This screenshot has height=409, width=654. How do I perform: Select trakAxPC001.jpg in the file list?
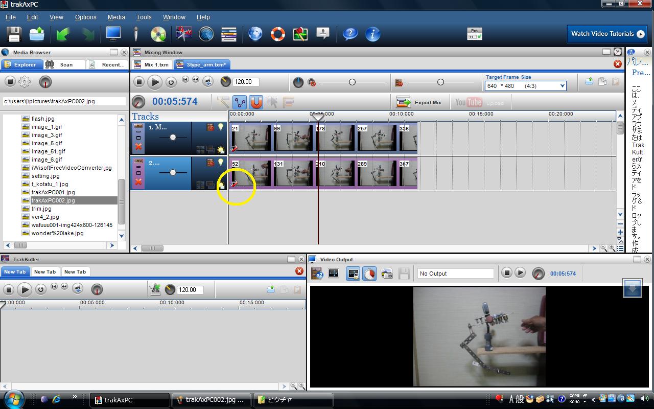tap(53, 192)
